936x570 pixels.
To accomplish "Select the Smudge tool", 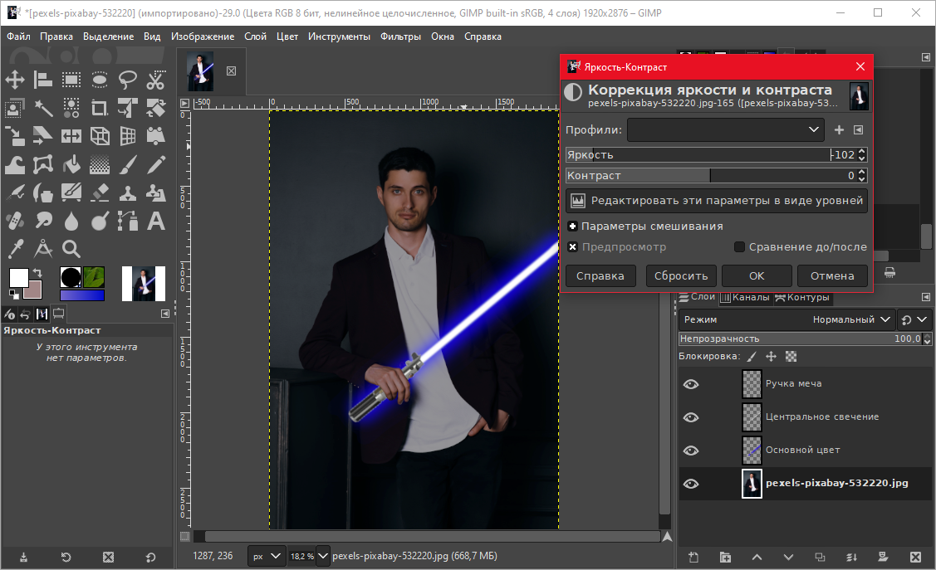I will pos(42,222).
